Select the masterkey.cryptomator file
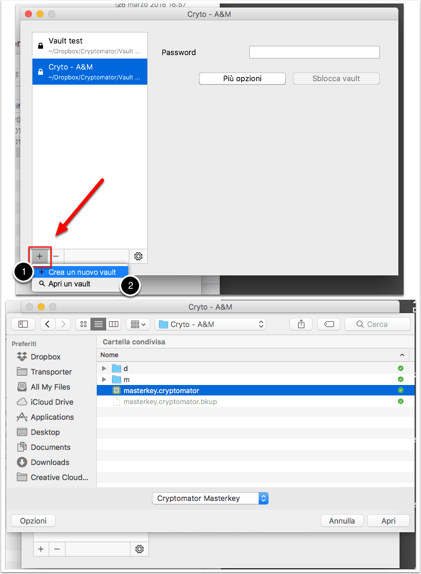This screenshot has height=574, width=421. (256, 391)
